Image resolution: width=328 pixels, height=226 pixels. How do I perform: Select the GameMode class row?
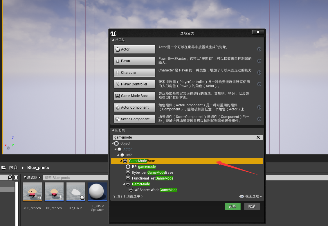pos(187,184)
